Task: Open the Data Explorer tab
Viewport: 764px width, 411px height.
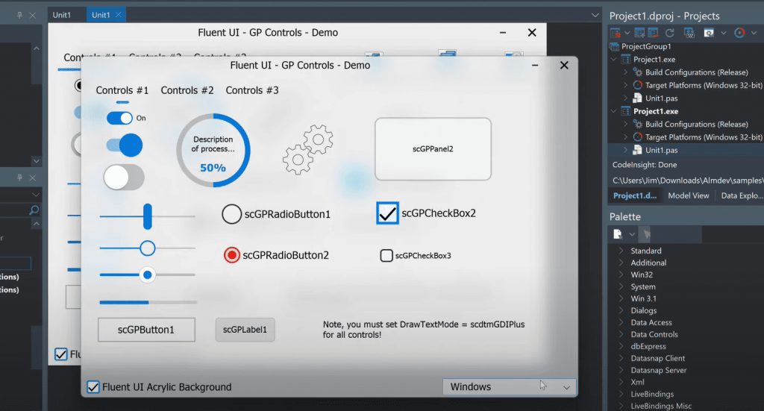Action: [741, 195]
